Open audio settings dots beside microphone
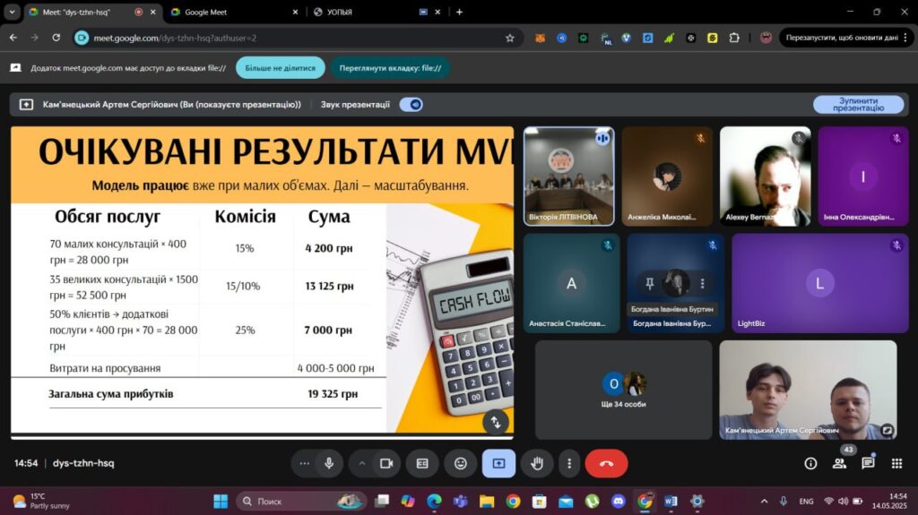 coord(305,463)
